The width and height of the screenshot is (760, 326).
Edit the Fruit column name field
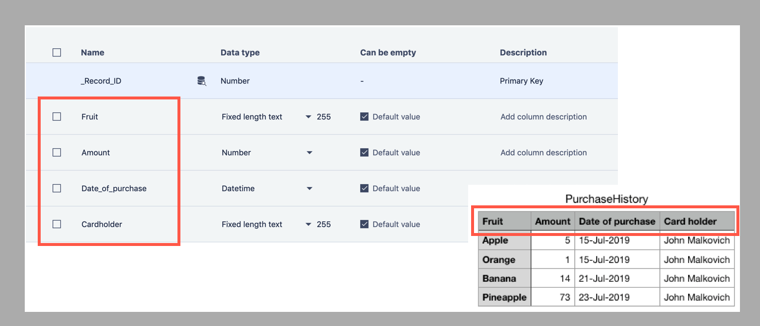click(x=90, y=117)
